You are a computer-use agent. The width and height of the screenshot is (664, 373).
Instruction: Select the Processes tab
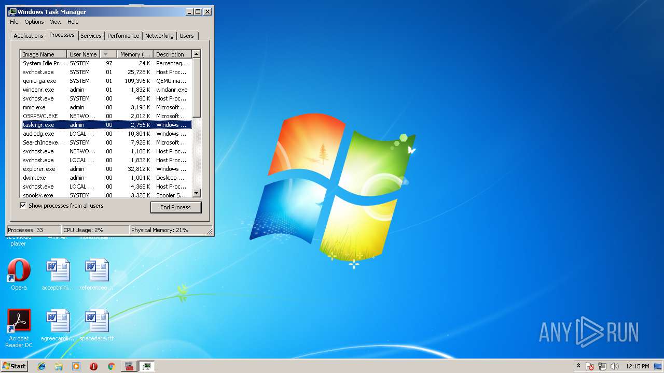62,35
